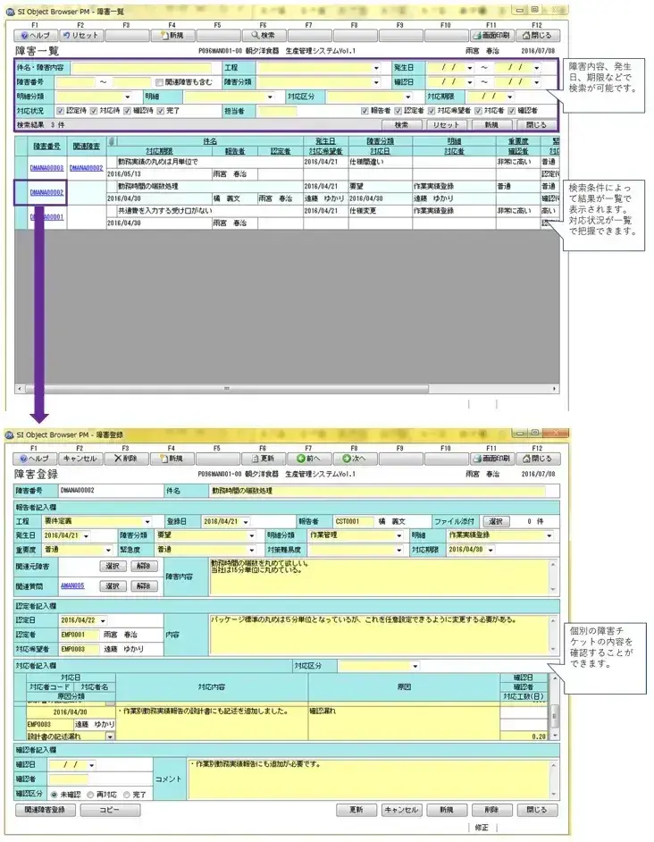This screenshot has height=842, width=654.
Task: Click the F2 キャンセル toolbar button in 障害登録
Action: tap(80, 459)
